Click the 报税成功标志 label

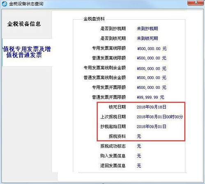(x=113, y=146)
